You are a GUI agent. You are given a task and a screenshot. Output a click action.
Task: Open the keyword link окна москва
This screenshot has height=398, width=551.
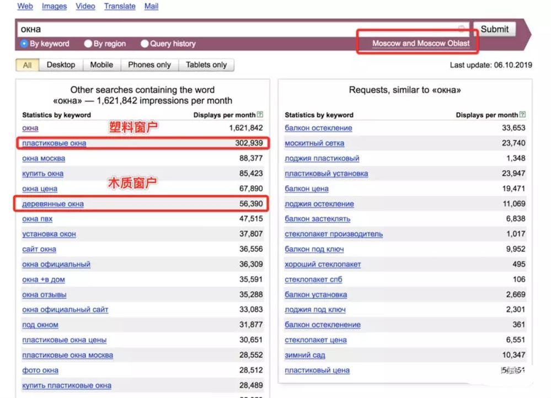[x=44, y=158]
